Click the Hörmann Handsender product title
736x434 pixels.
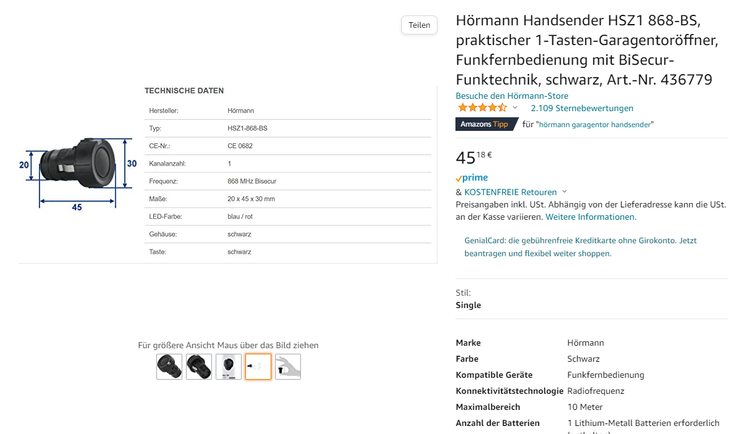coord(587,50)
